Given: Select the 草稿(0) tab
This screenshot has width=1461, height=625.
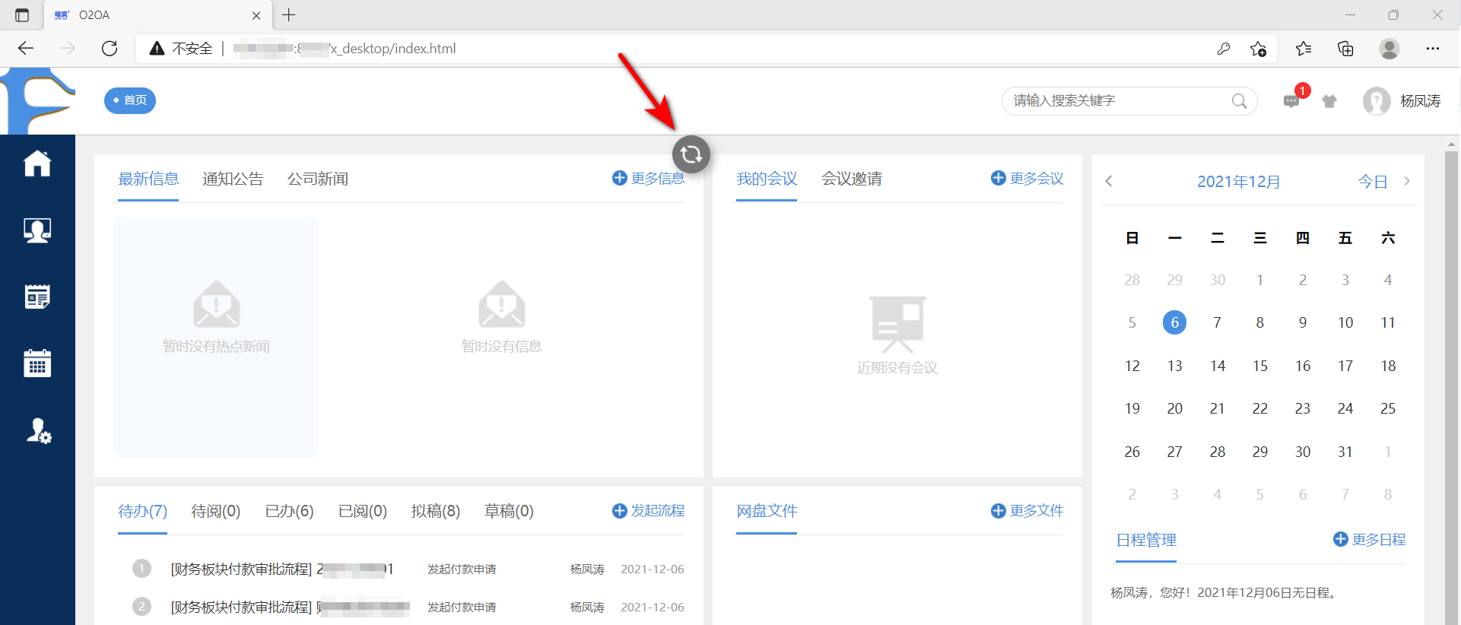Looking at the screenshot, I should coord(509,511).
